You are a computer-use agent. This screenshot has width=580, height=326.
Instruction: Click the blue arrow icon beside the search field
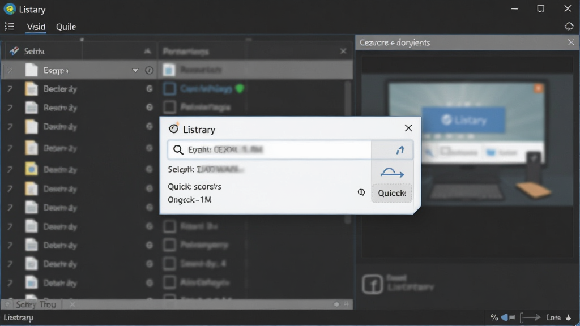400,149
